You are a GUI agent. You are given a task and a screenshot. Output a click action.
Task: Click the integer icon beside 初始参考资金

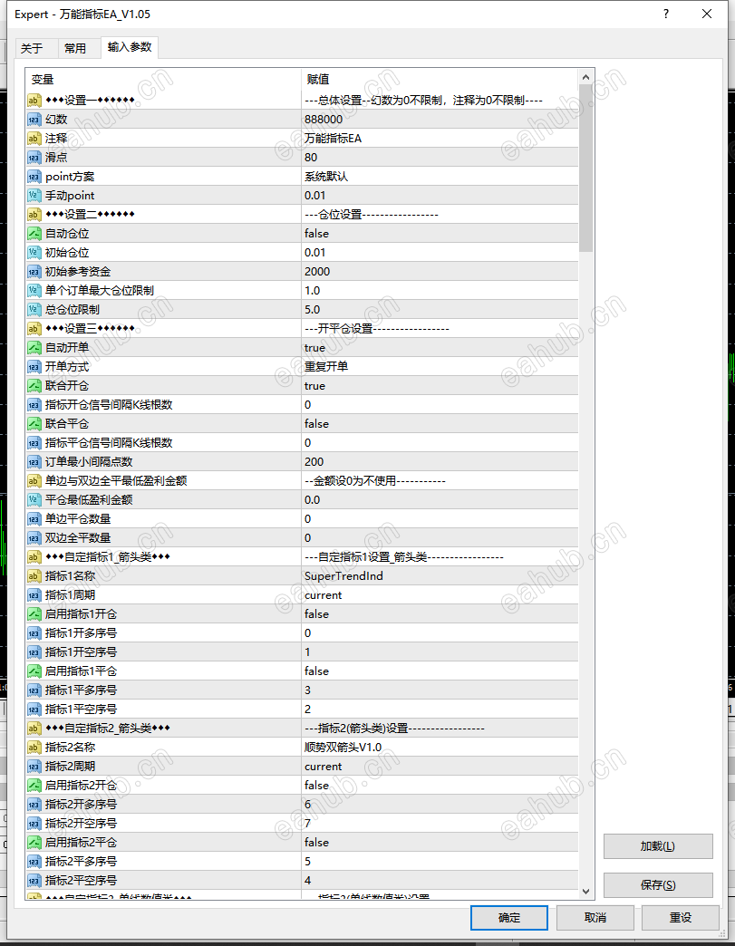(34, 272)
